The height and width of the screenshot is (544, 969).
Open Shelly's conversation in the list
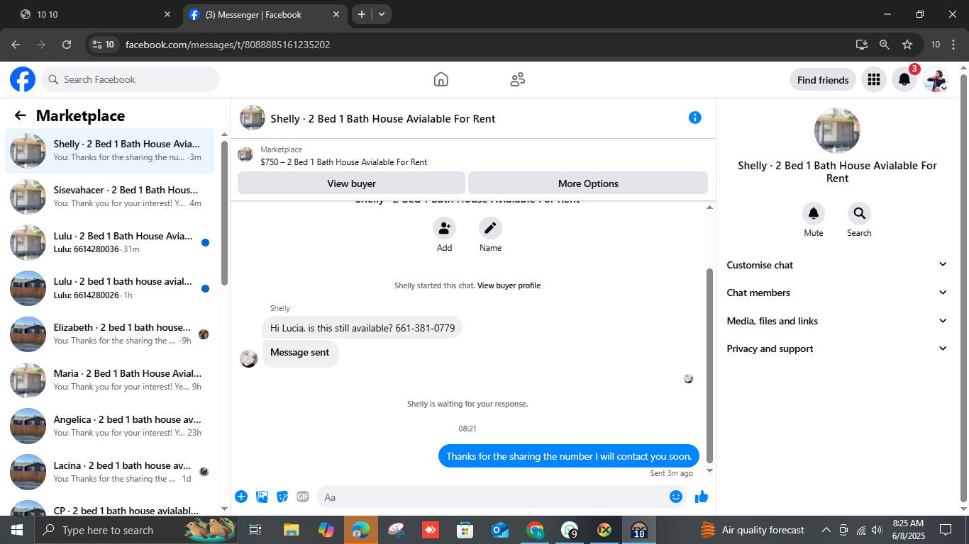coord(109,151)
